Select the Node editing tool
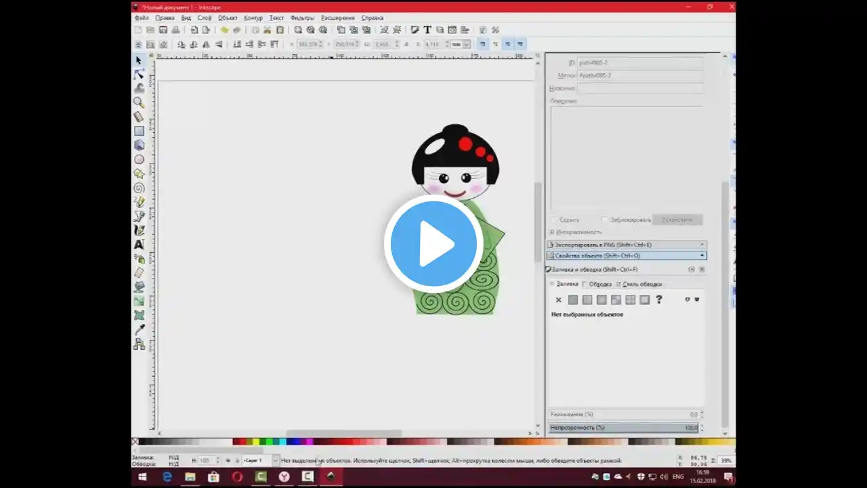 coord(139,74)
